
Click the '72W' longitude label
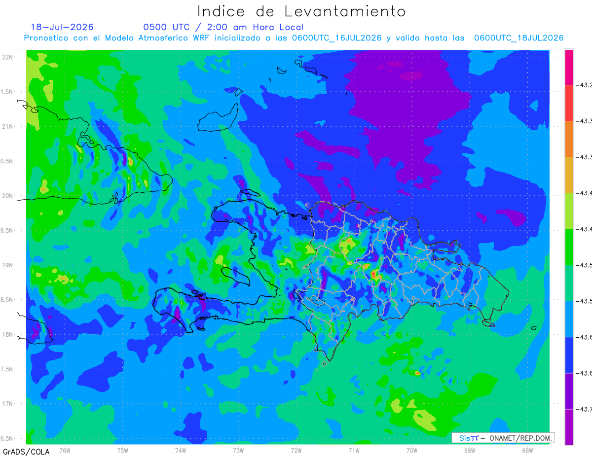(x=296, y=451)
